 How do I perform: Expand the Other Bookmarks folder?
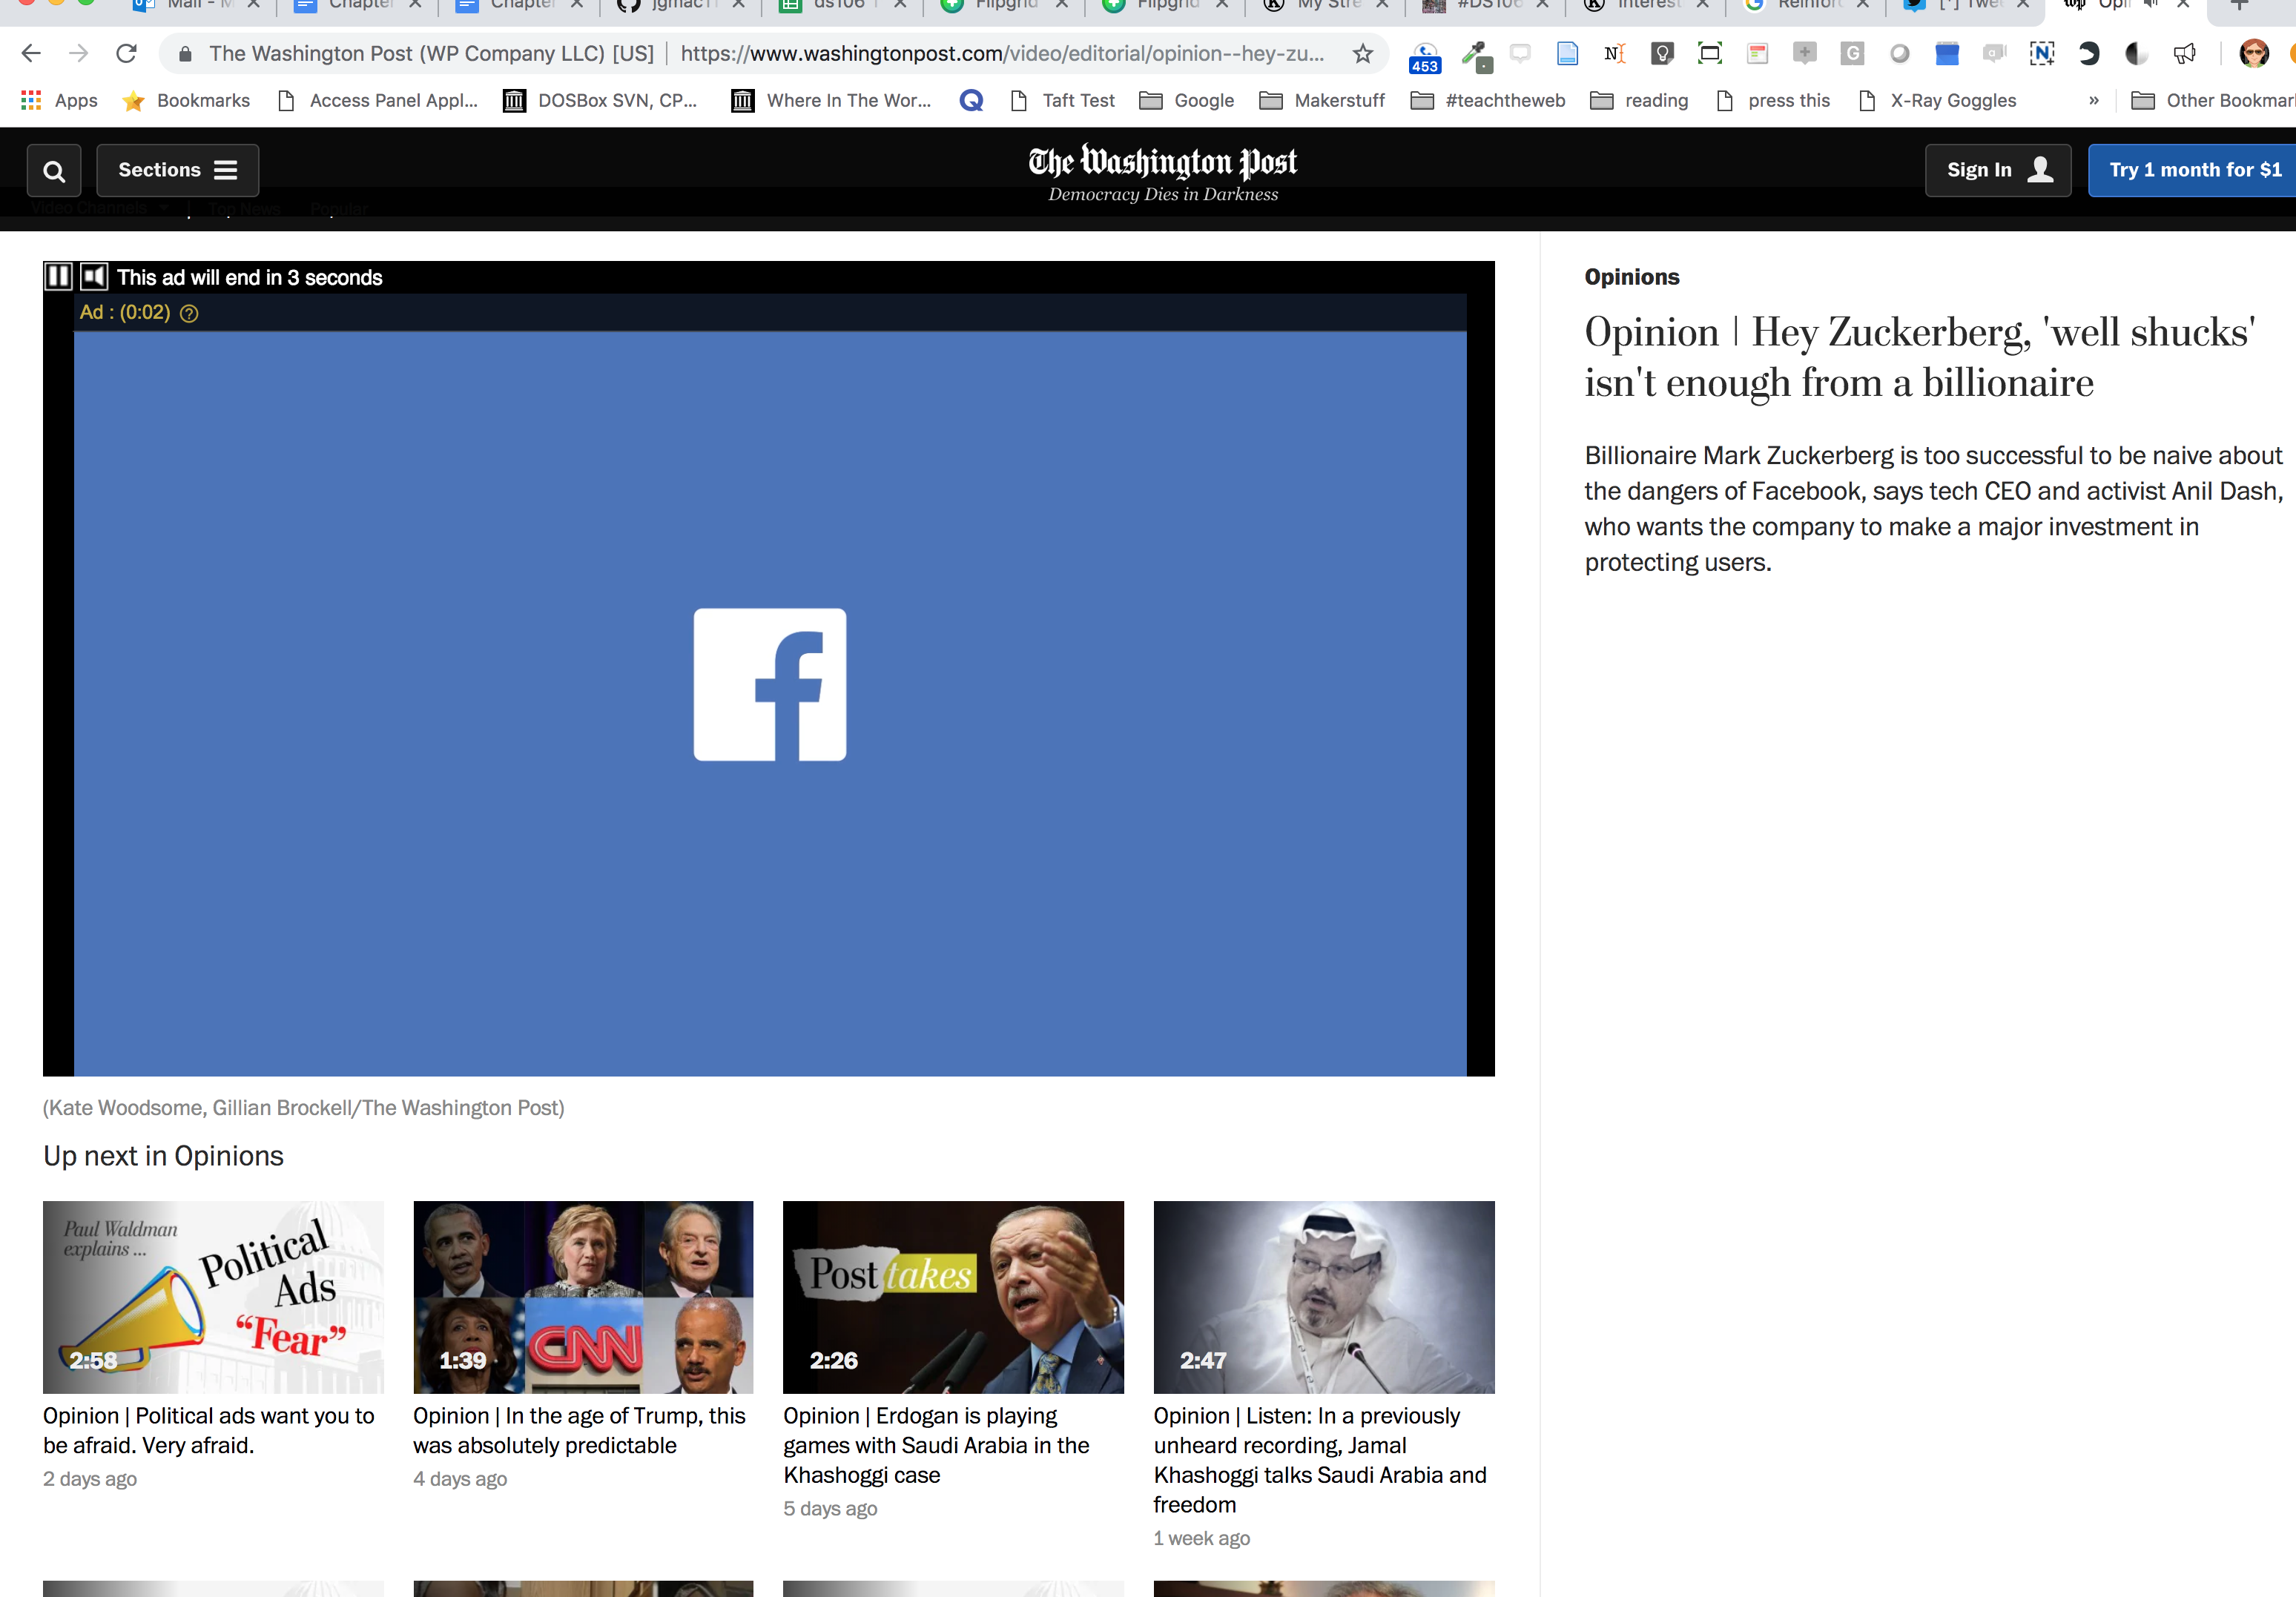pos(2213,100)
